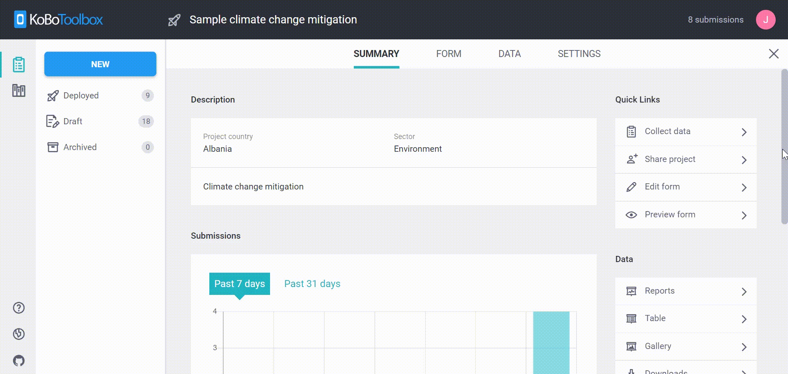Screen dimensions: 788x374
Task: Open Draft projects list
Action: coord(100,121)
